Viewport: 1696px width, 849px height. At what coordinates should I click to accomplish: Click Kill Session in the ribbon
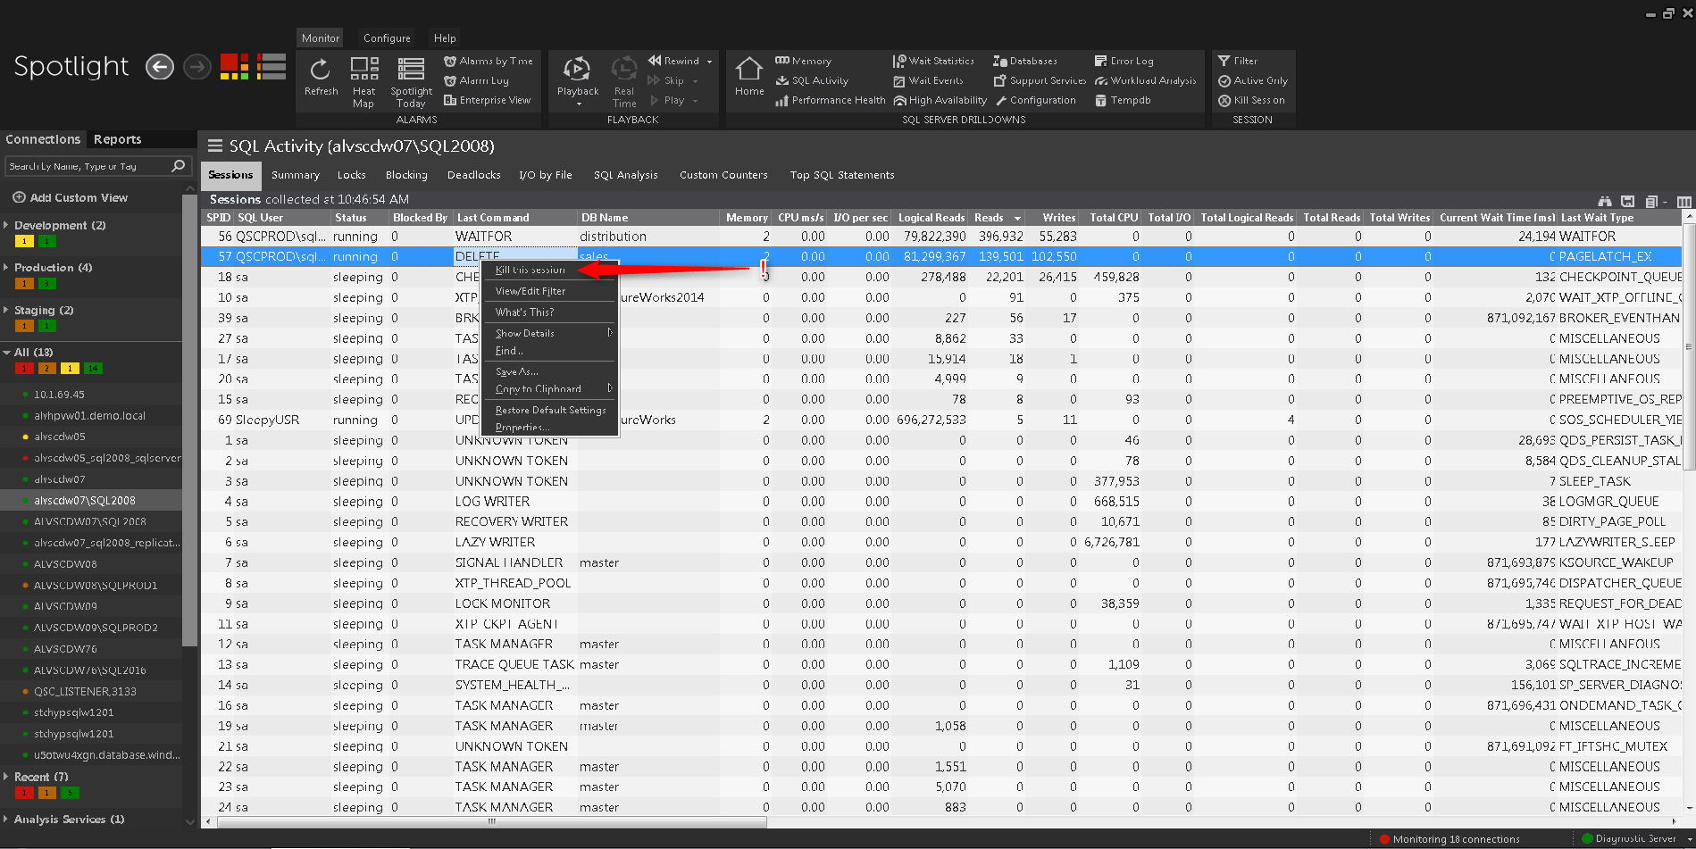coord(1251,100)
